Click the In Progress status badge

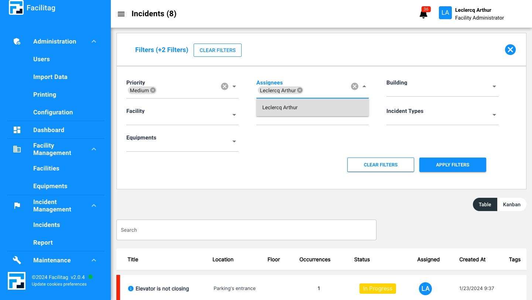tap(378, 289)
